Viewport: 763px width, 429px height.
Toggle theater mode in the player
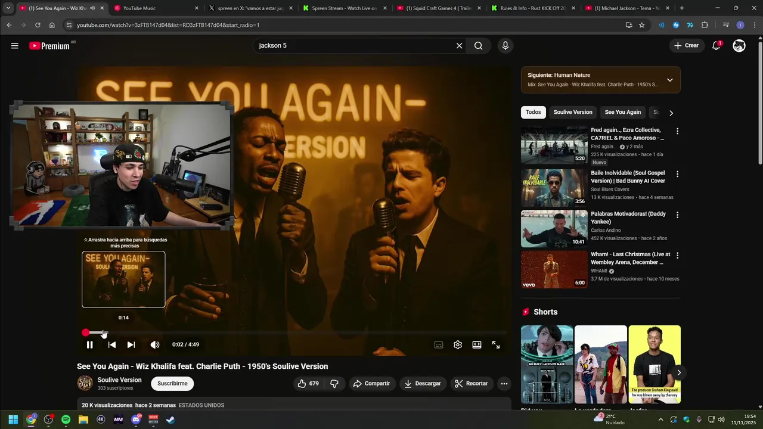tap(477, 344)
